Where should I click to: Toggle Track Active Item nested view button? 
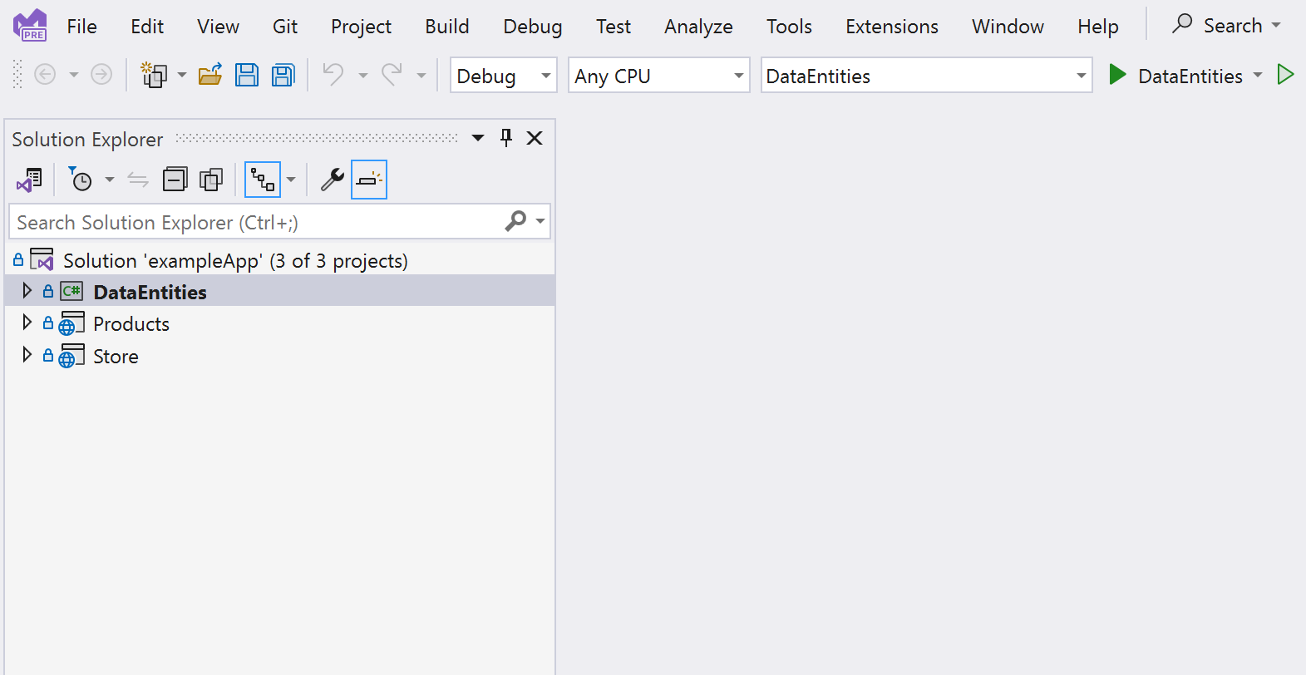(263, 180)
